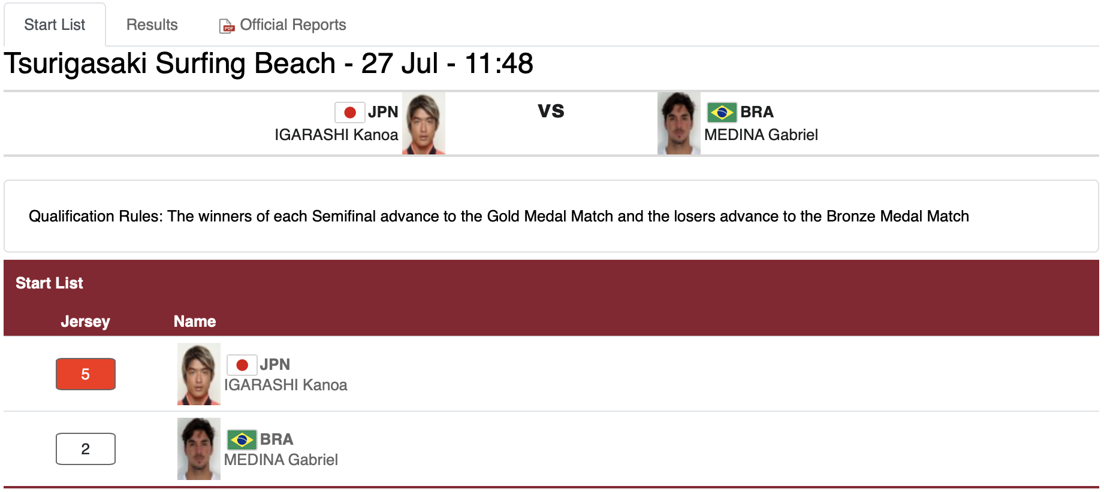This screenshot has height=492, width=1104.
Task: Click Brazil flag icon in the start list
Action: pyautogui.click(x=242, y=440)
